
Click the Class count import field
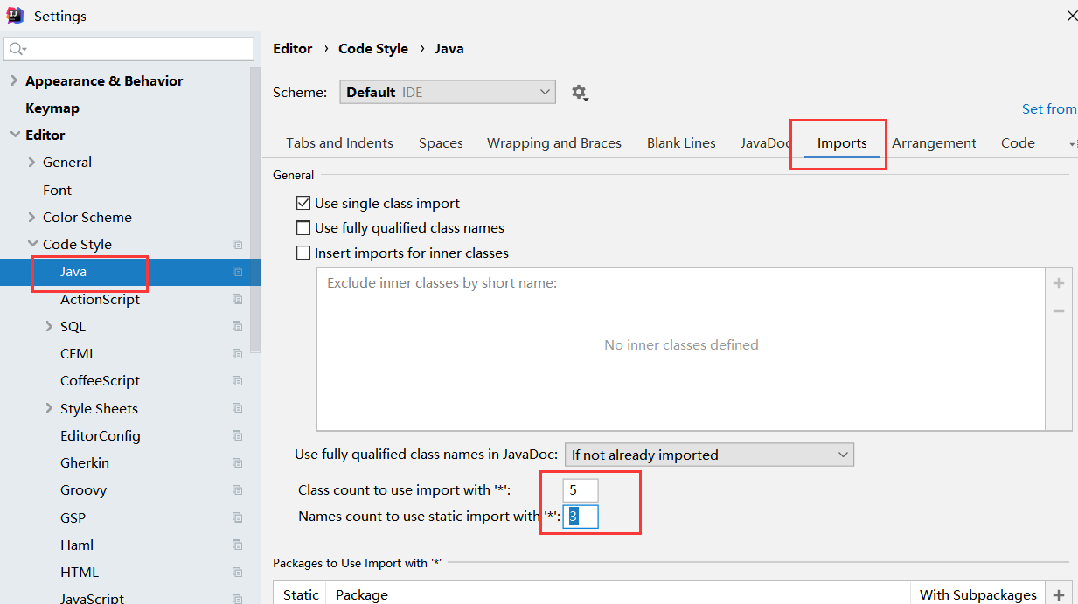[x=581, y=490]
